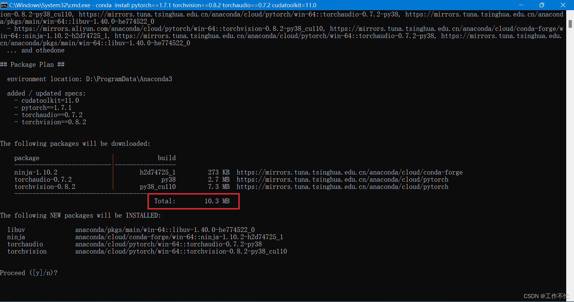The width and height of the screenshot is (574, 302).
Task: Click the '... and othedone' line
Action: (36, 50)
